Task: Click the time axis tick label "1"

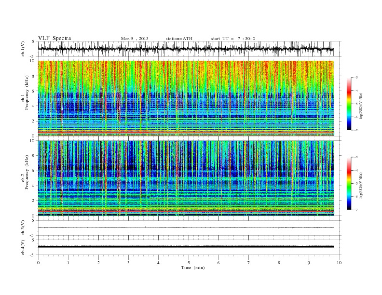Action: pyautogui.click(x=68, y=263)
